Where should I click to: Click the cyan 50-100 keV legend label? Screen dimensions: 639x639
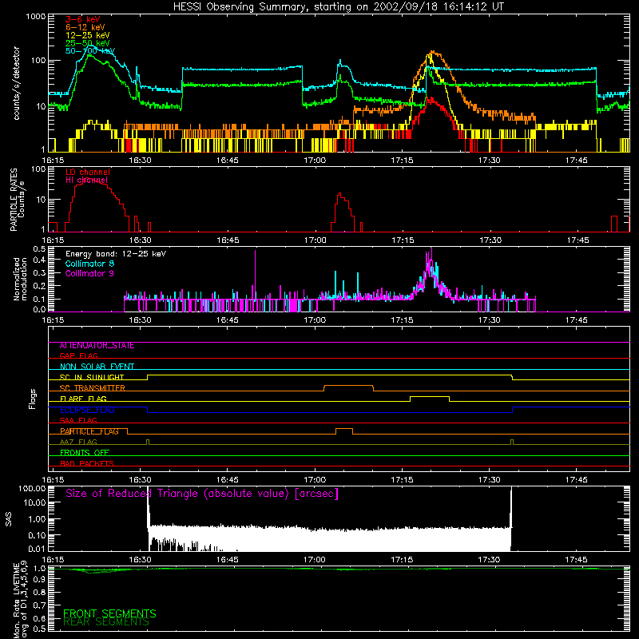(x=90, y=51)
